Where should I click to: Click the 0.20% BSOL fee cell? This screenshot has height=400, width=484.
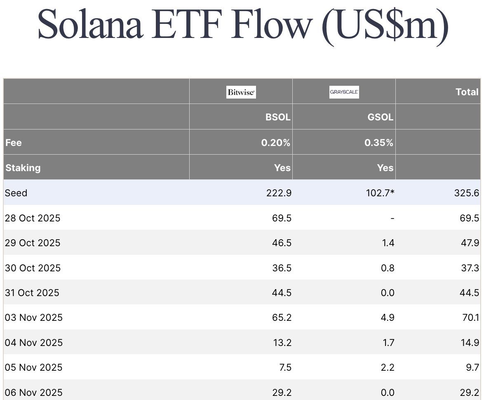(x=276, y=143)
